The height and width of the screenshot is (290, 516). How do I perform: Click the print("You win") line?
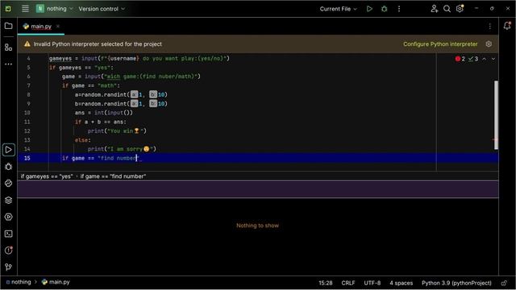coord(117,130)
